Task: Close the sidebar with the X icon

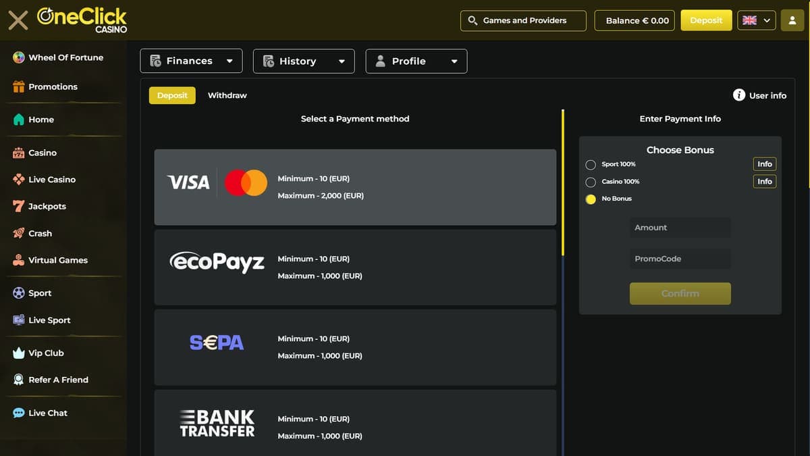Action: pyautogui.click(x=18, y=20)
